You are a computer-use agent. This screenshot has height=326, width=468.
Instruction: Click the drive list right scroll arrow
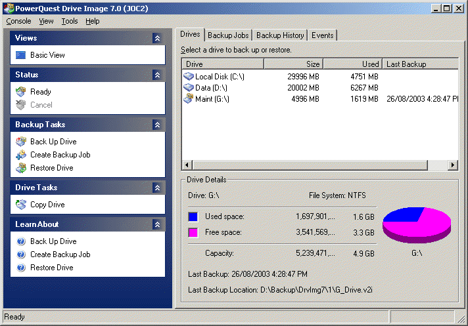tap(452, 165)
